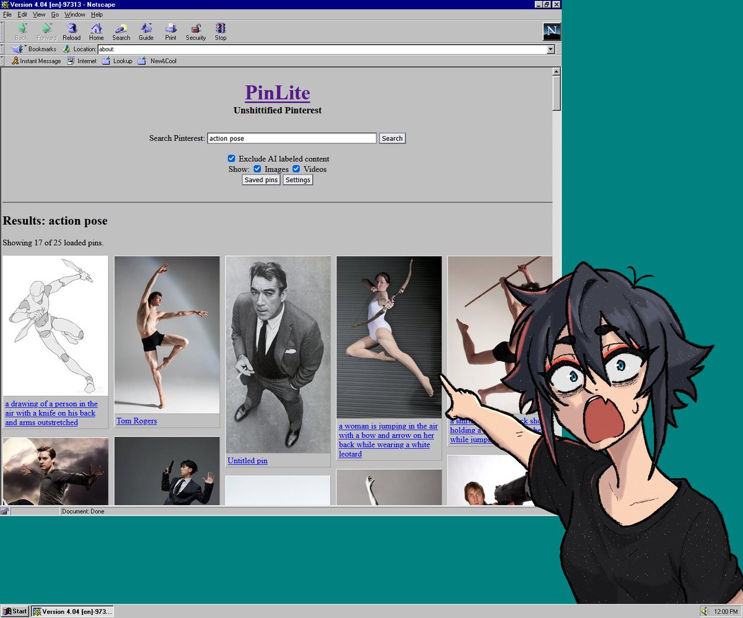Click the vertical scrollbar thumb

(556, 93)
